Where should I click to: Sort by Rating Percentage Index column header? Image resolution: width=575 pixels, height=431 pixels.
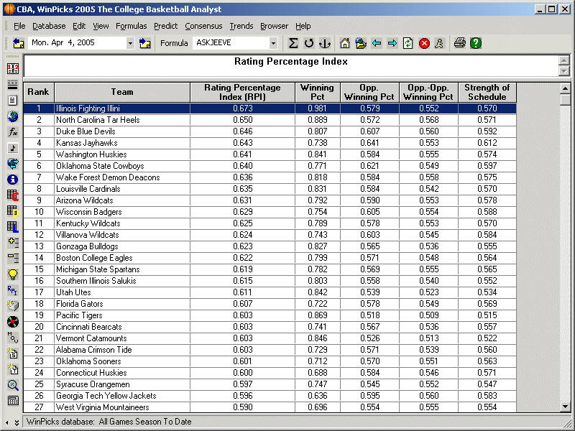[242, 92]
